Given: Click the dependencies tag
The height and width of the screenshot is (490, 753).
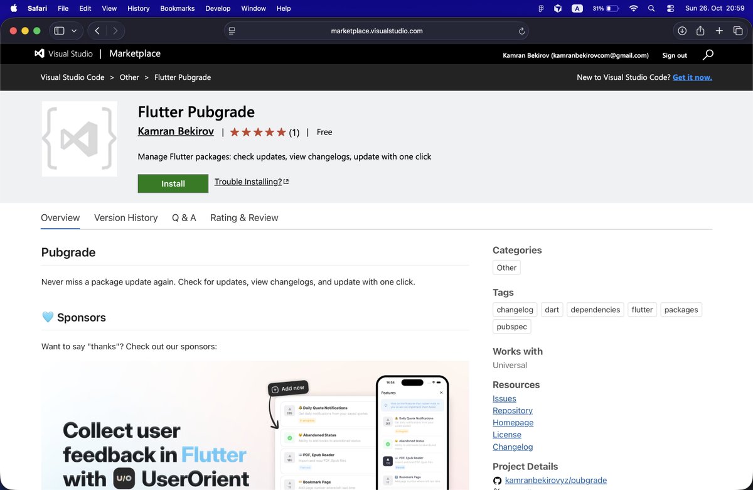Looking at the screenshot, I should pos(595,310).
